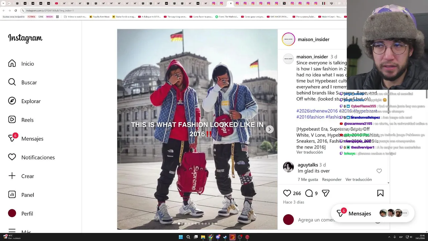Click the browser Back button
Screen dimensions: 428x241
[4, 10]
